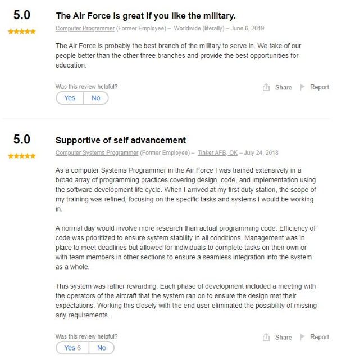Click the Share text on the first review

point(283,88)
